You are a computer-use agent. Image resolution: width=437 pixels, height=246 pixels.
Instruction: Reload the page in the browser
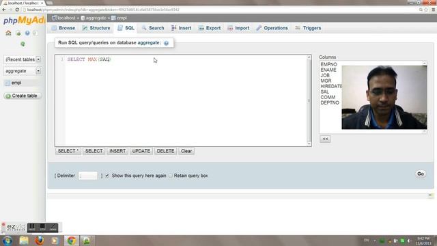click(x=17, y=10)
